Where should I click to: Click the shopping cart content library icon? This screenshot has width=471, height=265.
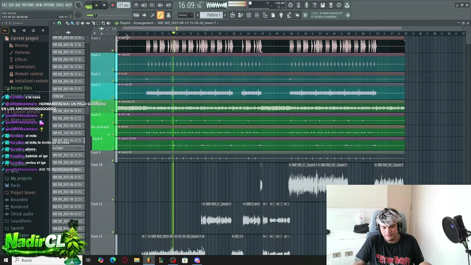tap(305, 15)
